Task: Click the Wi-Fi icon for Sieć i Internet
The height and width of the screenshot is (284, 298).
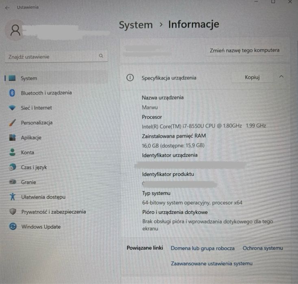Action: 12,108
